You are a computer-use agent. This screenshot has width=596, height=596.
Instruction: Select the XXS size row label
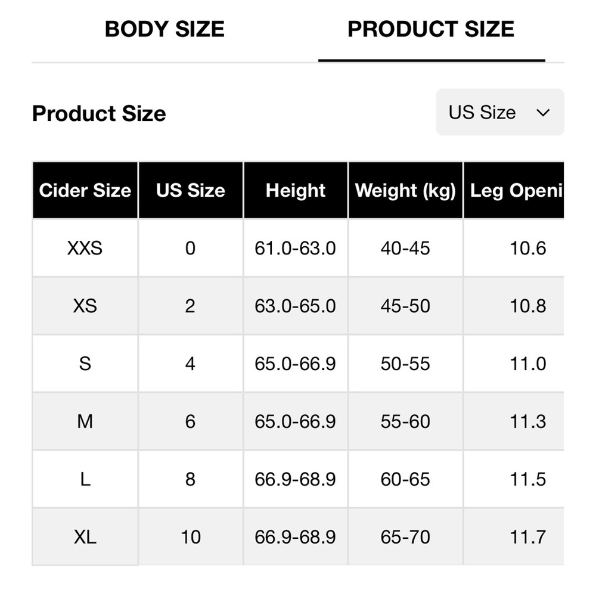click(x=85, y=248)
